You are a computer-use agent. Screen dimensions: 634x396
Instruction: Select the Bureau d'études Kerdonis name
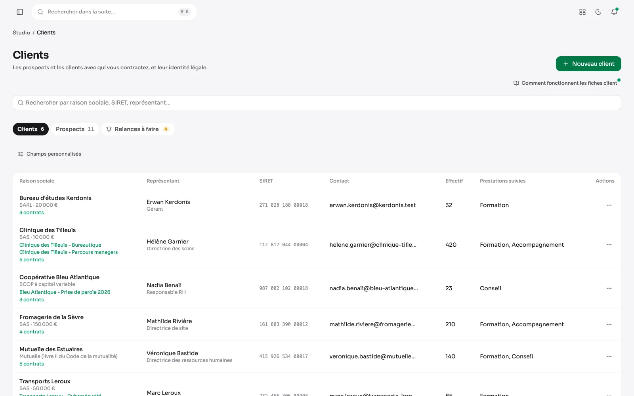coord(55,198)
